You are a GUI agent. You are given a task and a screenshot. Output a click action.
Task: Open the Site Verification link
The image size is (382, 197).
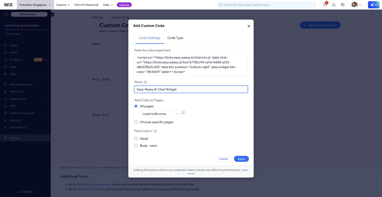click(x=89, y=189)
